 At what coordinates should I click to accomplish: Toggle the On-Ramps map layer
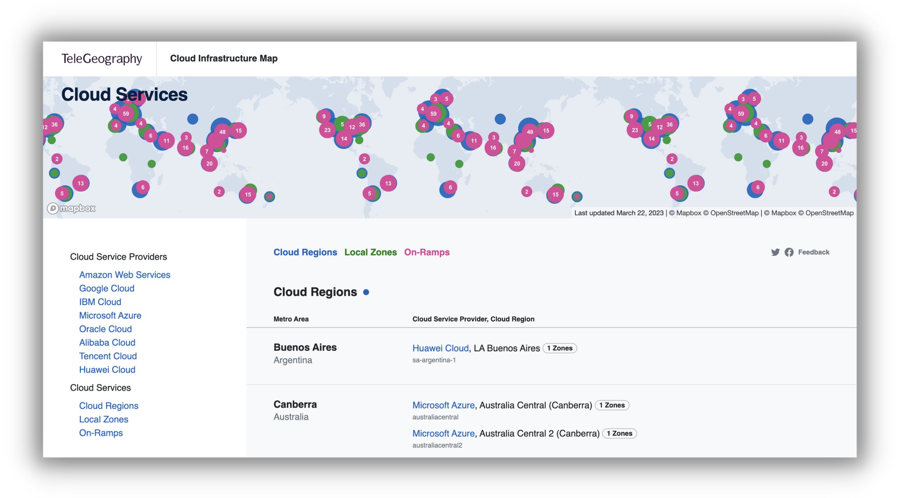coord(427,252)
